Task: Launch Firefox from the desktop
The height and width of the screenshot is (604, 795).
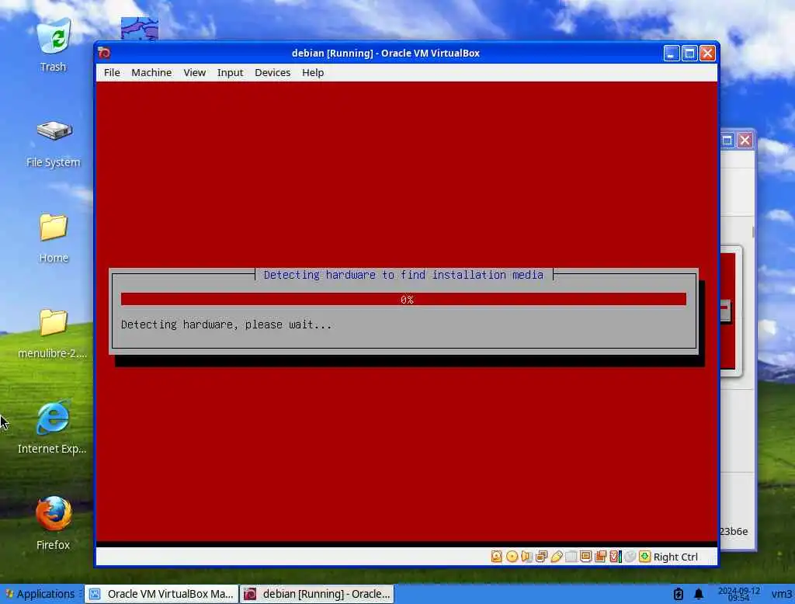Action: point(54,523)
